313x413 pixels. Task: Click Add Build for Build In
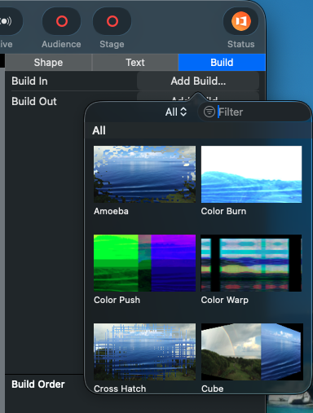198,81
